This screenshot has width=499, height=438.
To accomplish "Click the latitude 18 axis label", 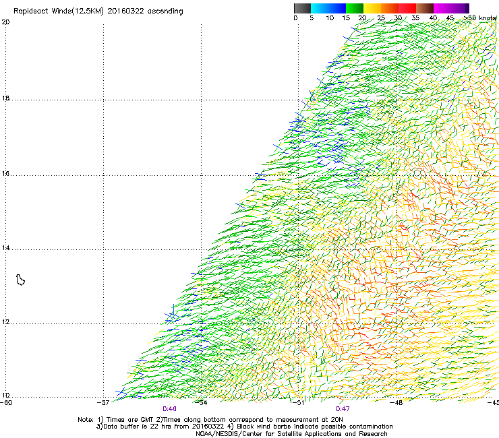I will point(5,98).
